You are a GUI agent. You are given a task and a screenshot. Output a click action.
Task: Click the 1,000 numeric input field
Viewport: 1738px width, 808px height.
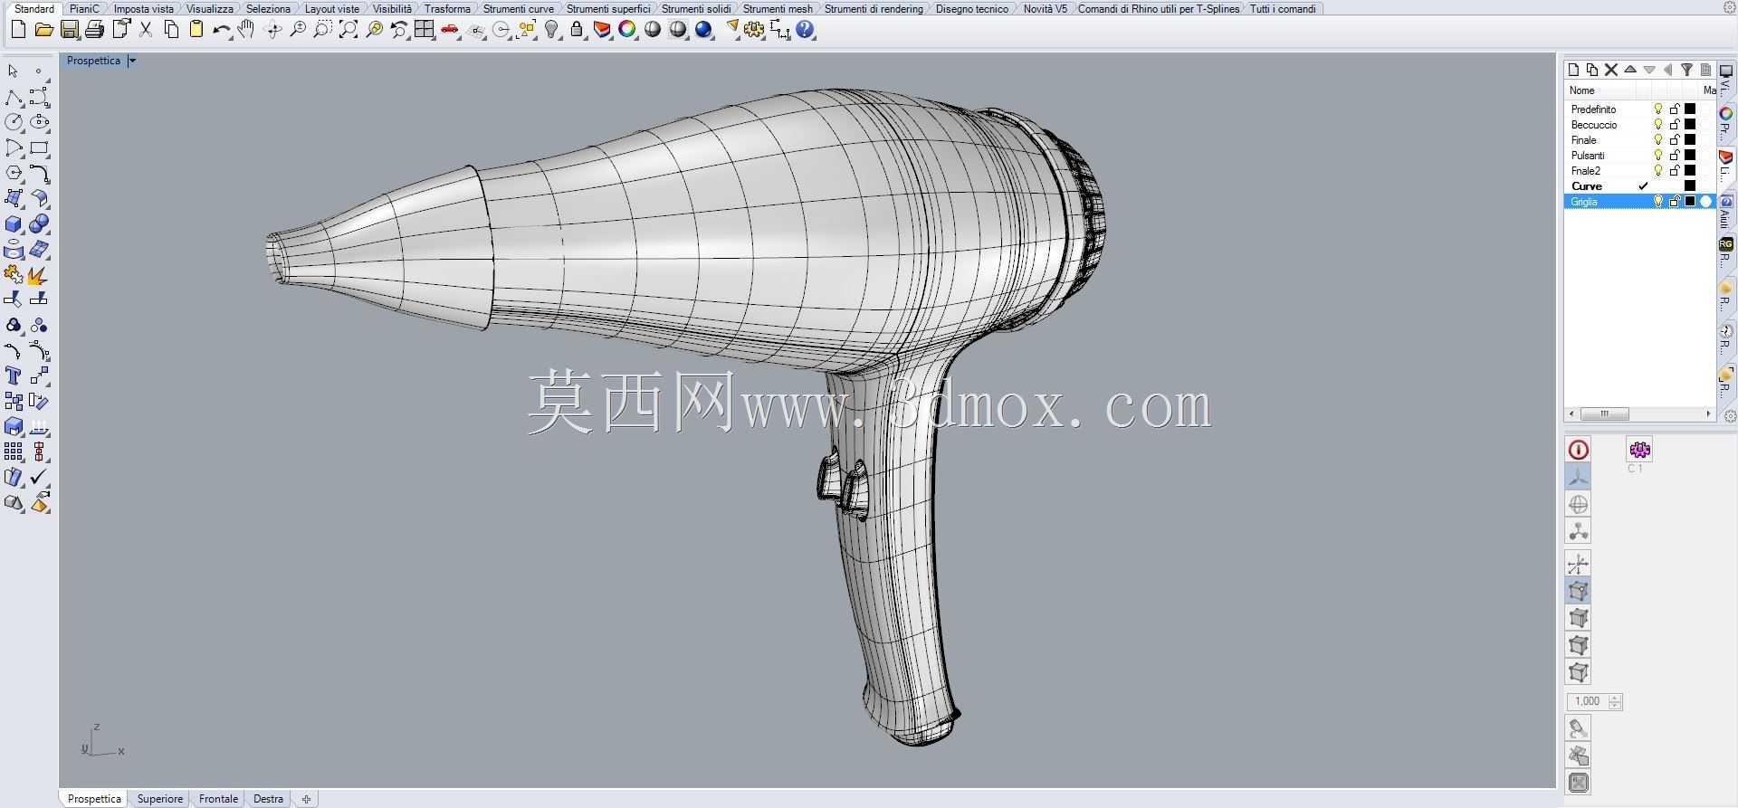click(x=1588, y=702)
